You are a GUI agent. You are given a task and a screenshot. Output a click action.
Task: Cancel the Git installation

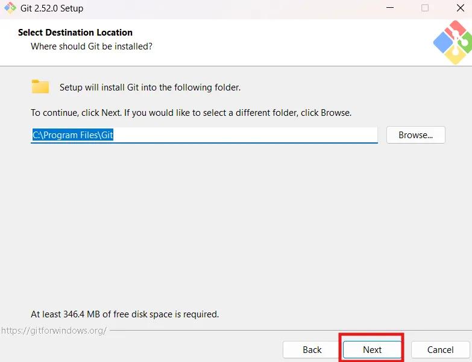[440, 350]
